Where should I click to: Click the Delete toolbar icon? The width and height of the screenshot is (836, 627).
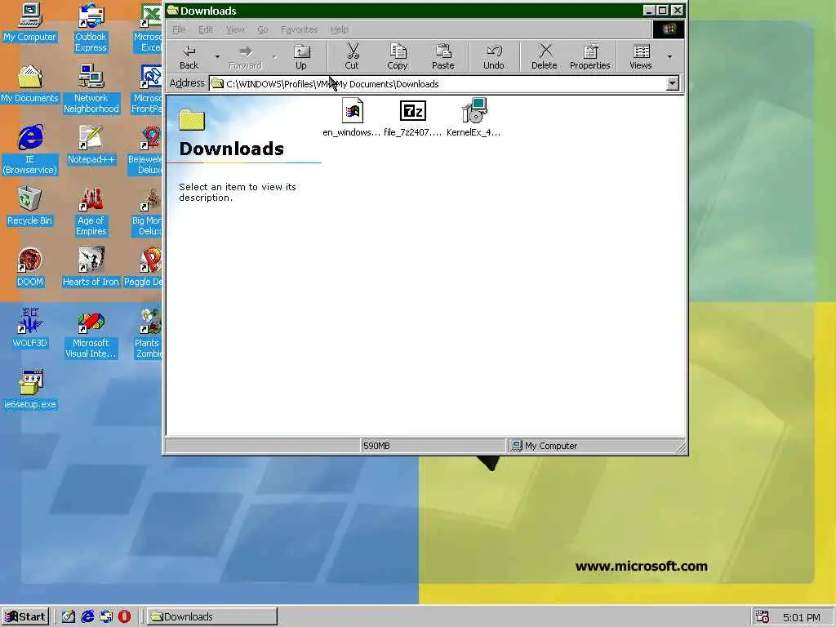click(x=545, y=57)
